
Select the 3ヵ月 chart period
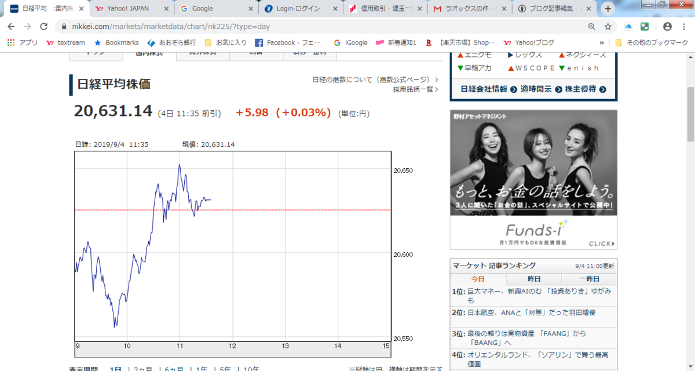point(142,369)
